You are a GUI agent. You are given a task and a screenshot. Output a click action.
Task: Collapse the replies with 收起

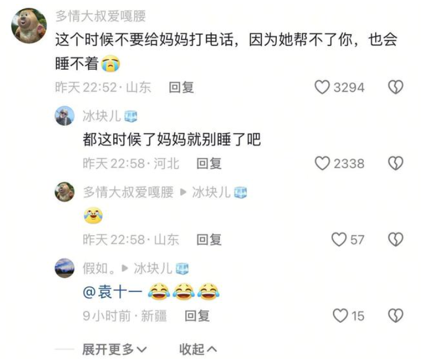[x=198, y=349]
